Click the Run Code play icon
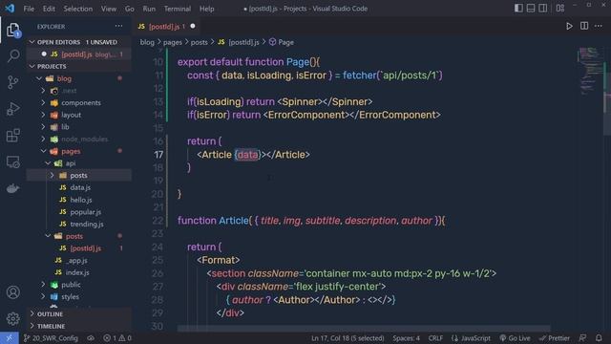This screenshot has width=611, height=344. (569, 26)
